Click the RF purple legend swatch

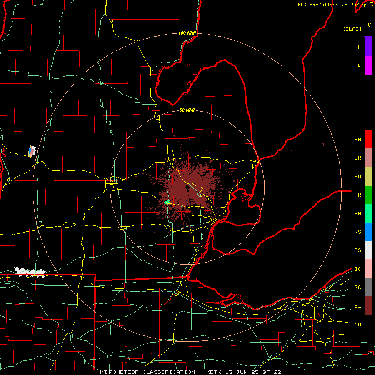[x=368, y=47]
